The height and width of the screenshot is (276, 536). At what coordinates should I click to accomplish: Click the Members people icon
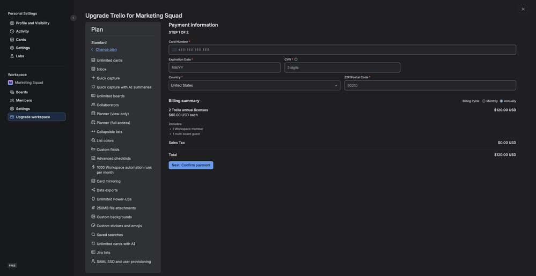(12, 100)
